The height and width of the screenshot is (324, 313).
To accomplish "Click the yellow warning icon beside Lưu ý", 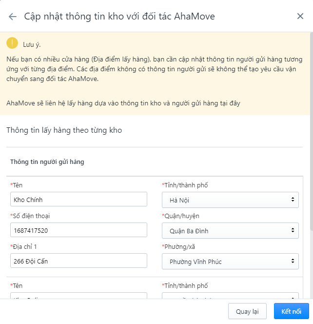I will [12, 43].
